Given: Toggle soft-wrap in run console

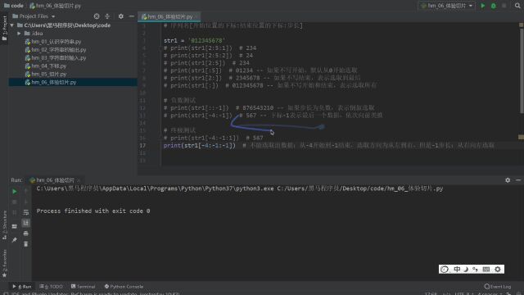Looking at the screenshot, I should 25,212.
